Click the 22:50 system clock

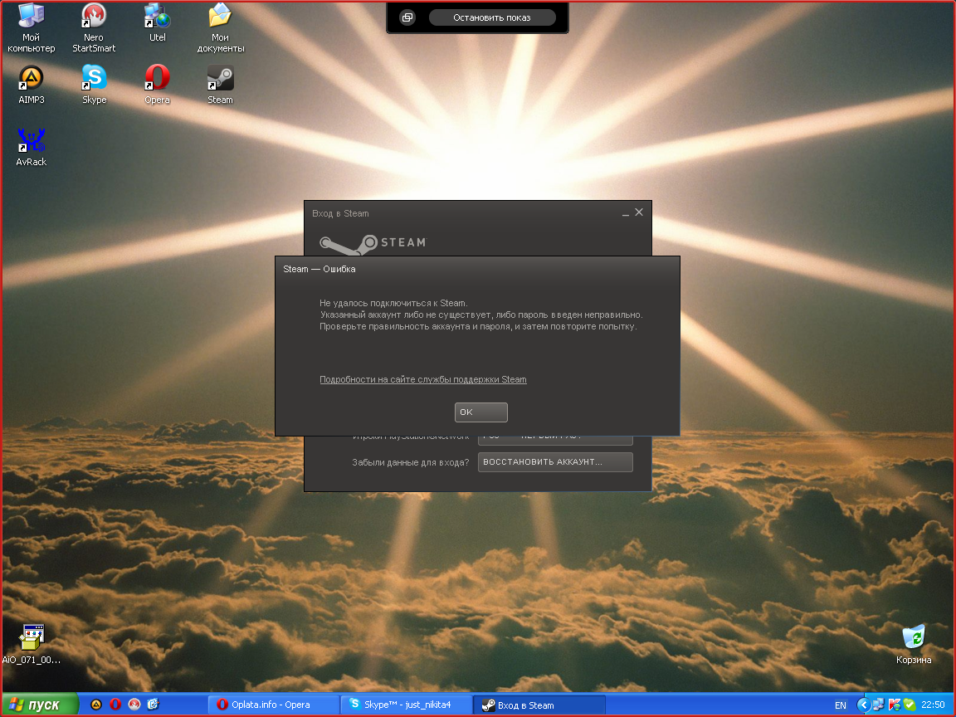tap(933, 705)
